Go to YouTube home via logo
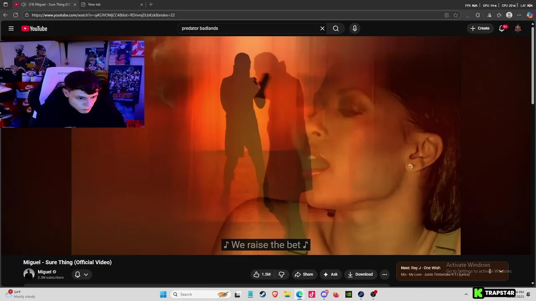 click(x=34, y=28)
